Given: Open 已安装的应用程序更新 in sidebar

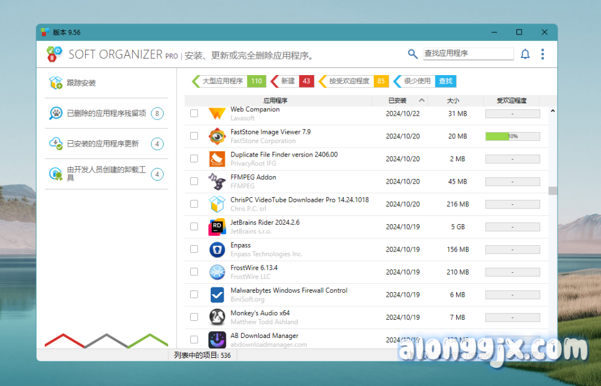Looking at the screenshot, I should (103, 144).
